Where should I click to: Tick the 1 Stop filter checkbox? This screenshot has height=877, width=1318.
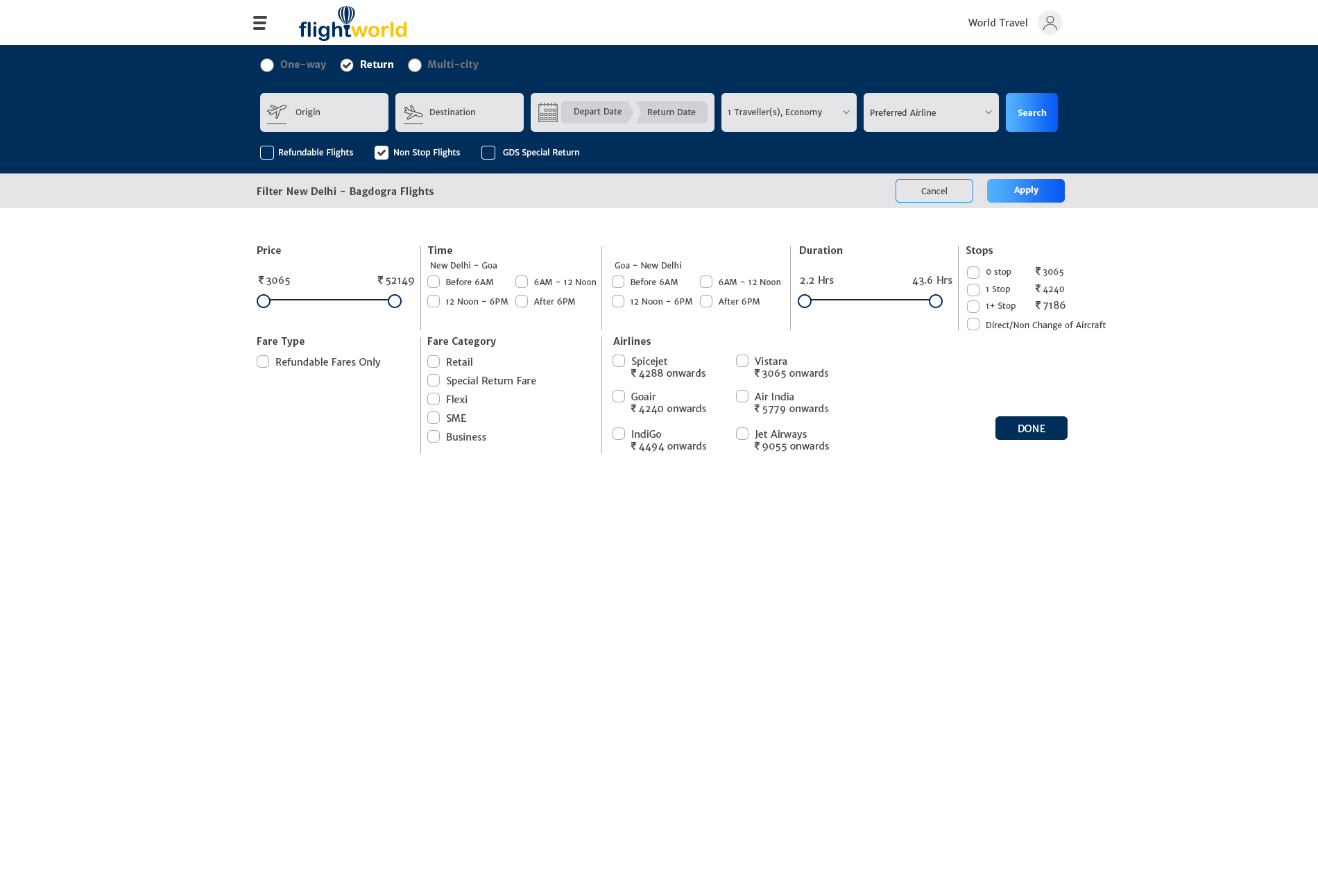[x=973, y=290]
